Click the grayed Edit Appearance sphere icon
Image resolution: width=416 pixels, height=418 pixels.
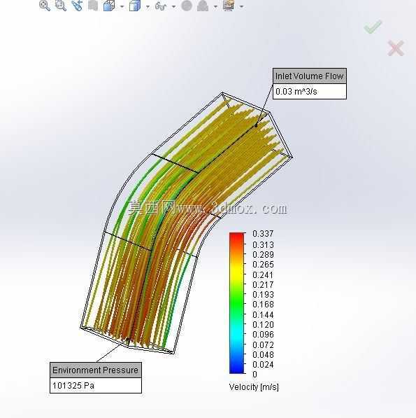click(x=187, y=6)
